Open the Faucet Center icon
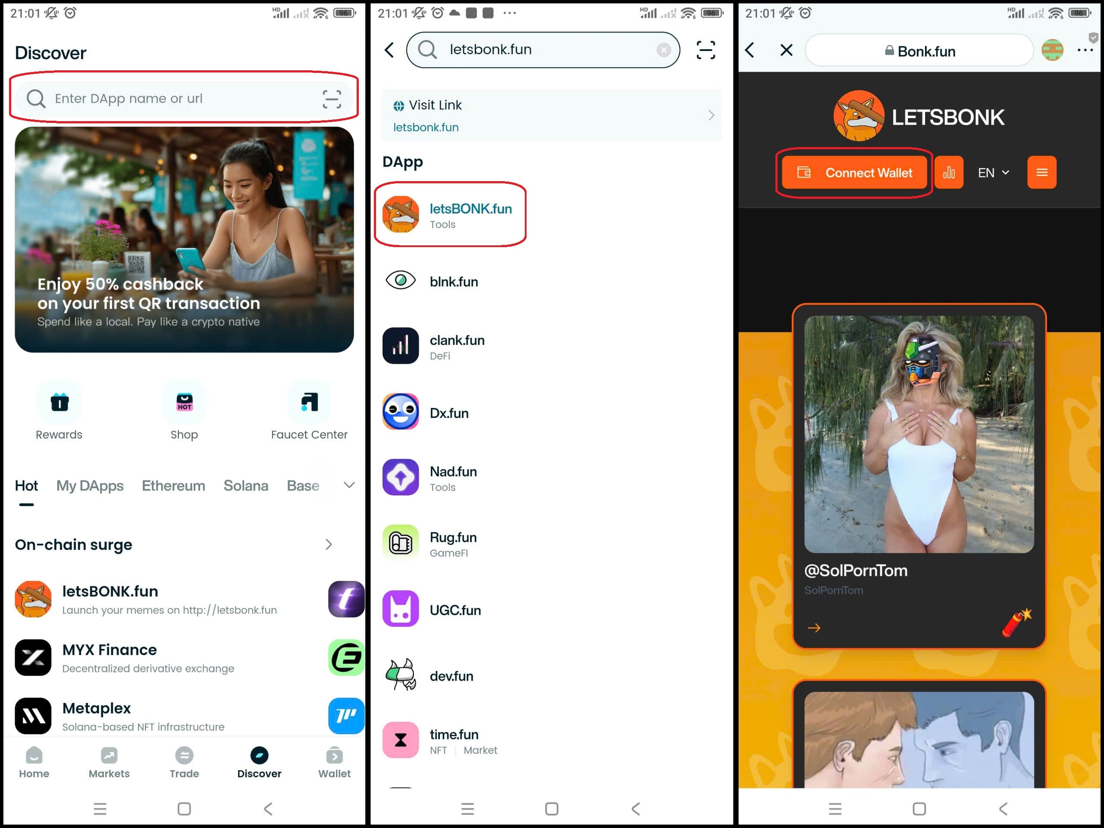 pos(310,402)
